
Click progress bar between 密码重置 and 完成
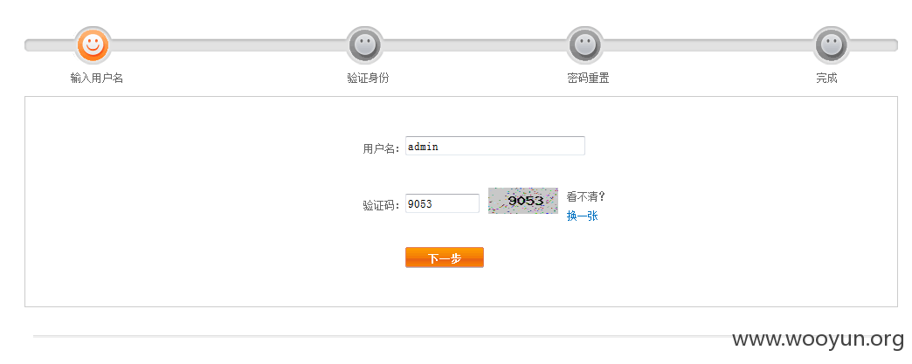tap(708, 45)
